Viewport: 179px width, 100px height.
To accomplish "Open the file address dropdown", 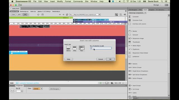I will (100, 14).
